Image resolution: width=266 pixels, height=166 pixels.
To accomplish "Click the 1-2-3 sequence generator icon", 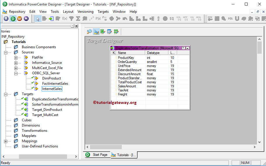I will [91, 19].
